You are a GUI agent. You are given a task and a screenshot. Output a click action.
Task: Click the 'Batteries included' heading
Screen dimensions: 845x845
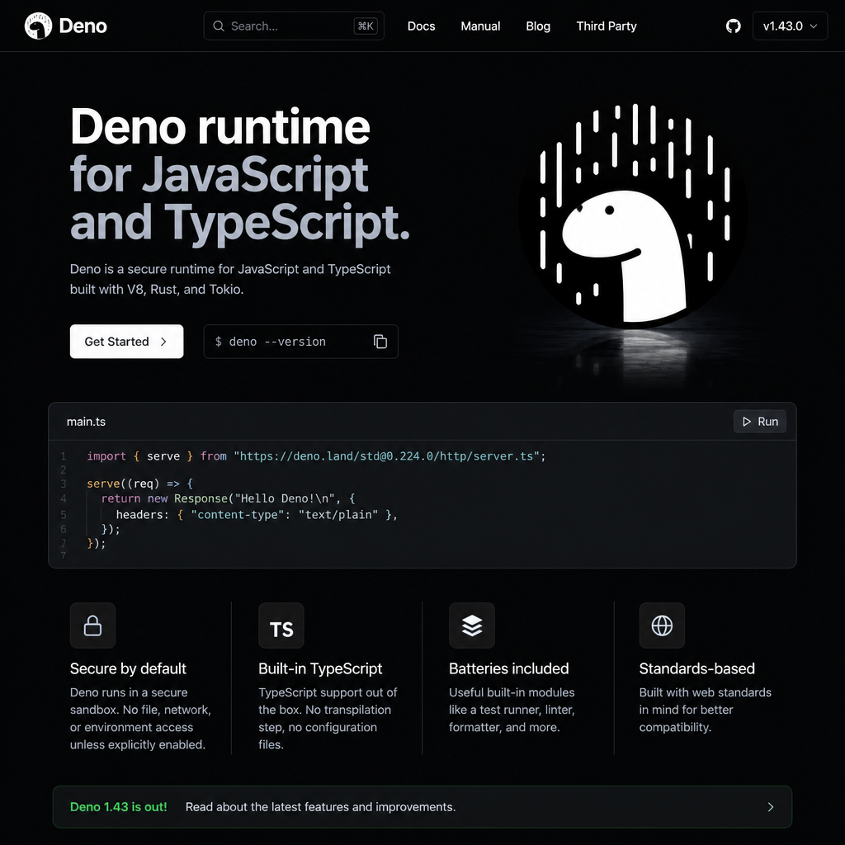point(508,668)
